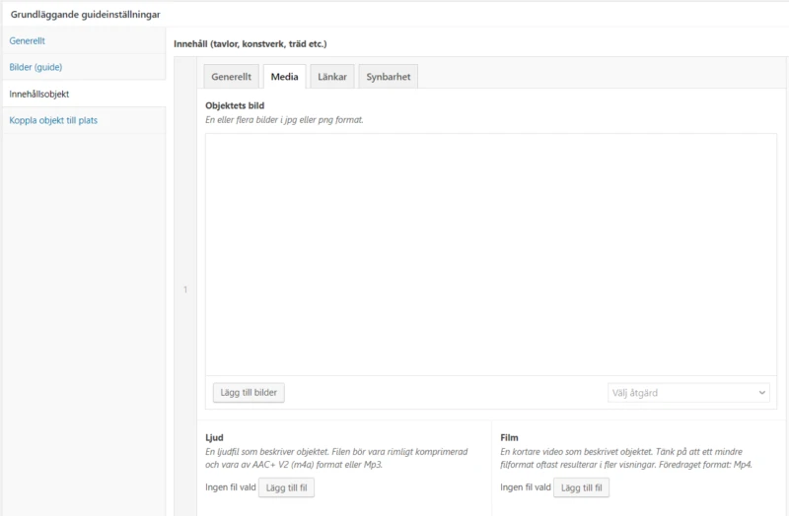Viewport: 789px width, 516px height.
Task: Click the Film section label
Action: click(x=509, y=437)
